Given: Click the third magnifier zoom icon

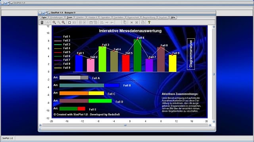Looking at the screenshot, I should click(x=63, y=22).
